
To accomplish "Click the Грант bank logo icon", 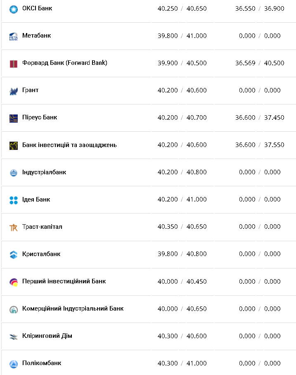I will 14,91.
